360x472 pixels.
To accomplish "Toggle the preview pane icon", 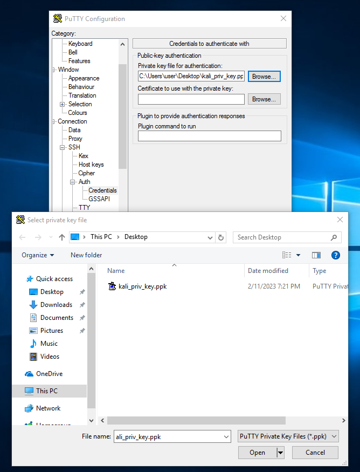I will click(316, 255).
